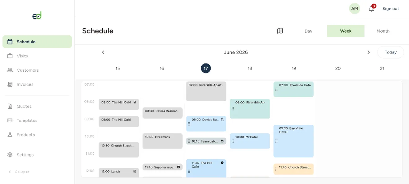
Task: Click the Today button
Action: click(390, 52)
